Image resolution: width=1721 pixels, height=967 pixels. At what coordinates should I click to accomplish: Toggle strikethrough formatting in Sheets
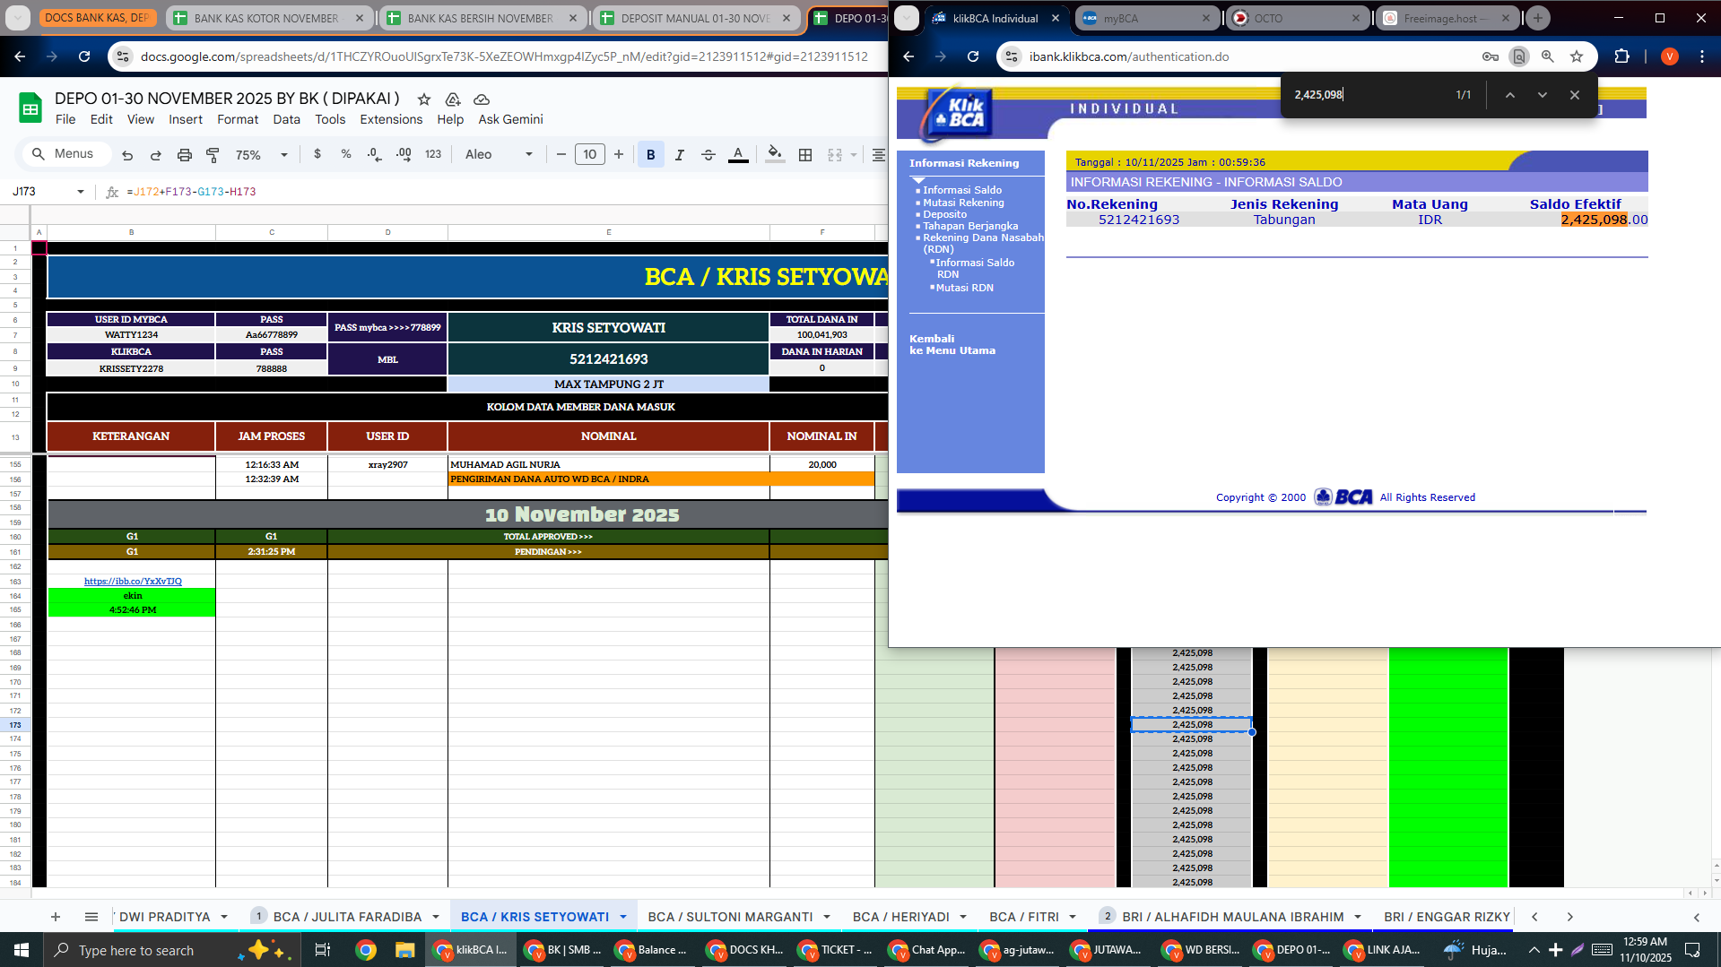[708, 155]
